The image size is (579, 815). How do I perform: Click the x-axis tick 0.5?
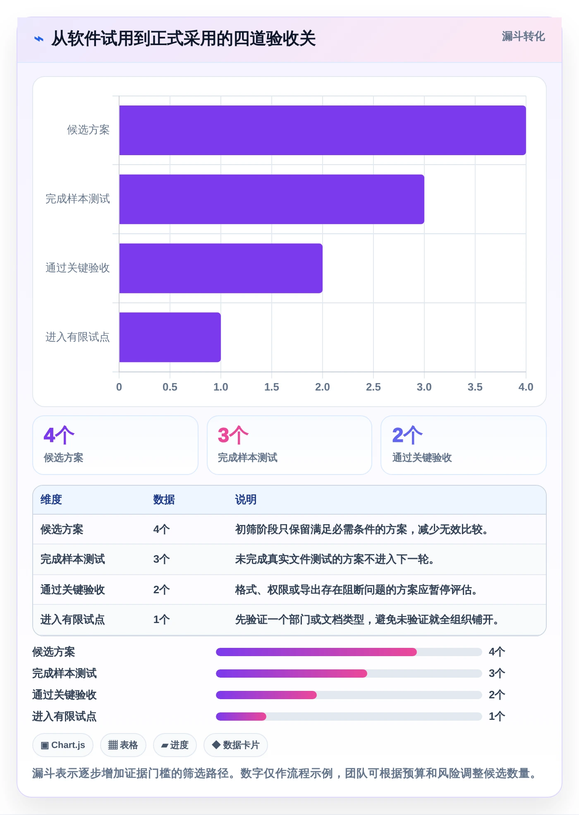click(170, 387)
